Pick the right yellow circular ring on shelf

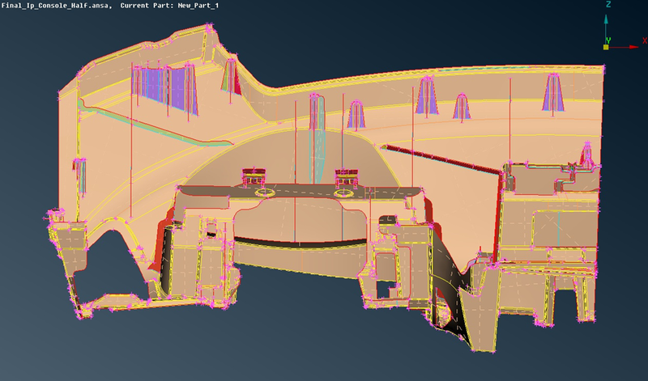(x=343, y=193)
